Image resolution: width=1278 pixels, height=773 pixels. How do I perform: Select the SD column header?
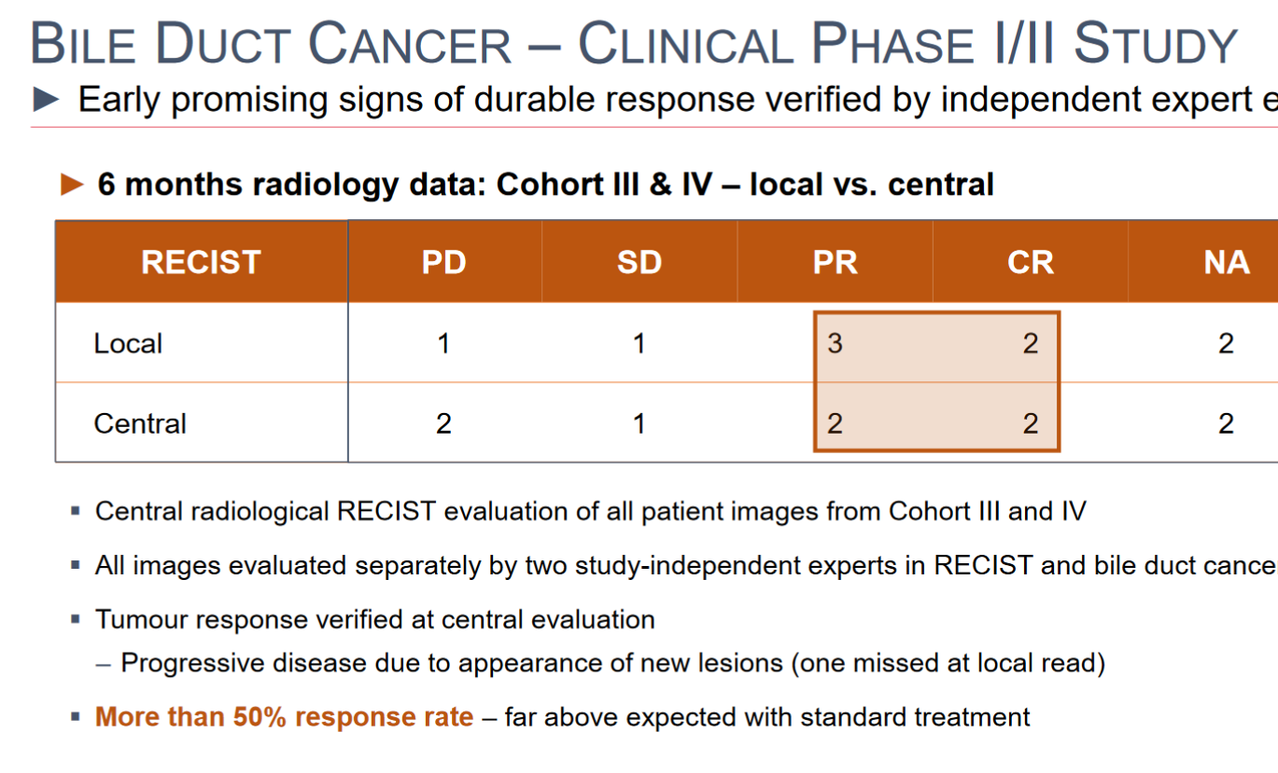pyautogui.click(x=639, y=262)
